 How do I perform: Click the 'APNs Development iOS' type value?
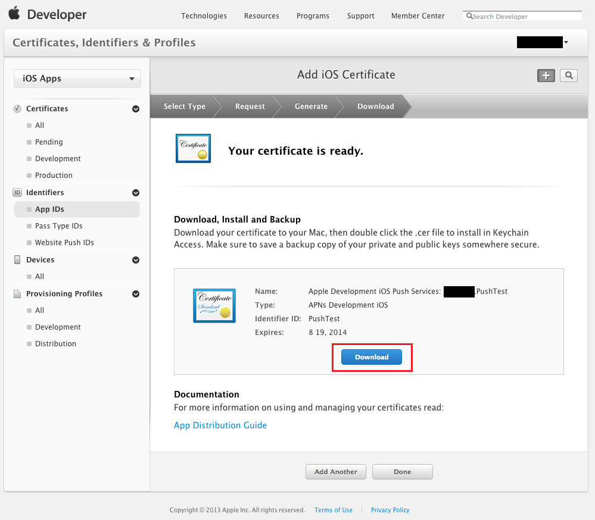point(348,305)
